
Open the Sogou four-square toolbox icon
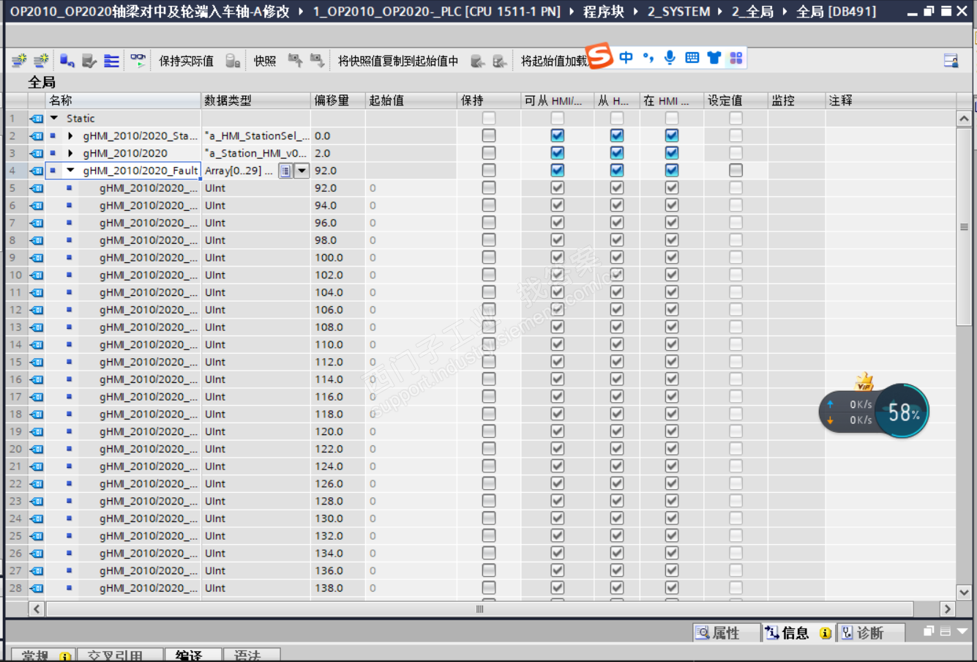click(736, 58)
